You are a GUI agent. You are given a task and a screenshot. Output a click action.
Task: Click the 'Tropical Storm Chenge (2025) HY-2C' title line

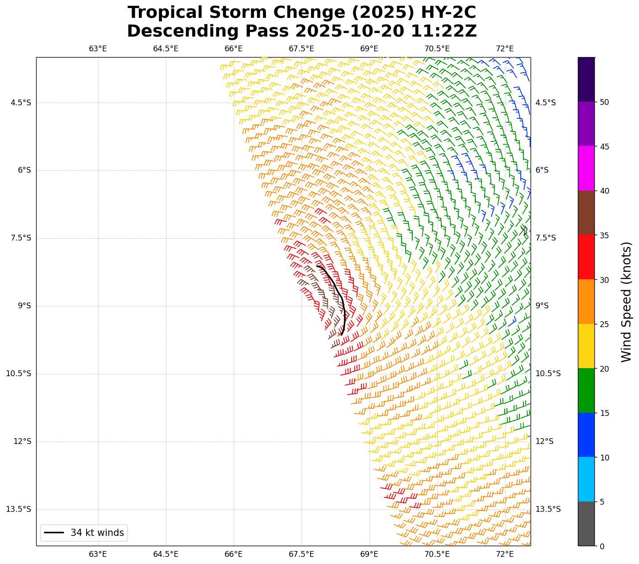(x=302, y=12)
